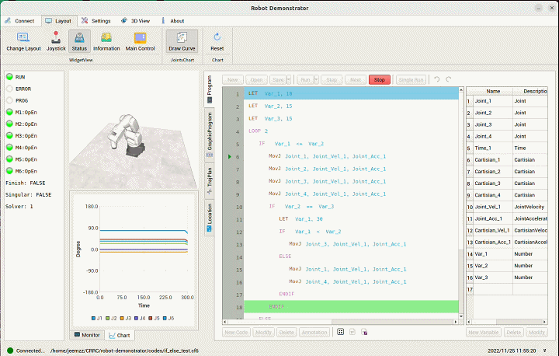Select the Var_2 variable row
This screenshot has height=356, width=559.
[x=506, y=266]
